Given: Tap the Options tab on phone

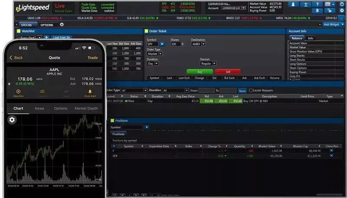Looking at the screenshot, I should pyautogui.click(x=61, y=108).
